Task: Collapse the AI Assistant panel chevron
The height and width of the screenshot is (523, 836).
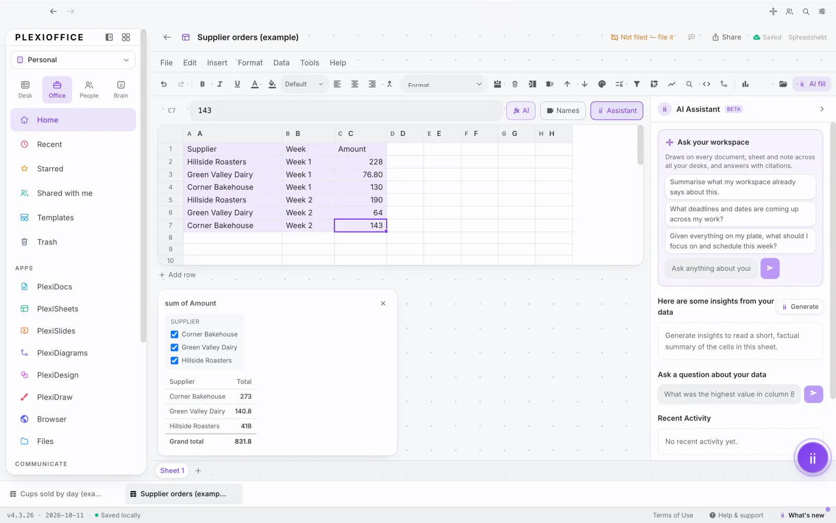Action: pyautogui.click(x=822, y=109)
